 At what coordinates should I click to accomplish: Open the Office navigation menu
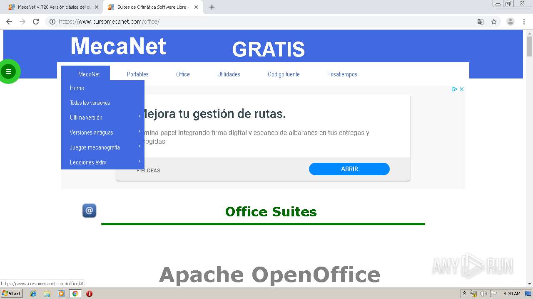tap(183, 74)
